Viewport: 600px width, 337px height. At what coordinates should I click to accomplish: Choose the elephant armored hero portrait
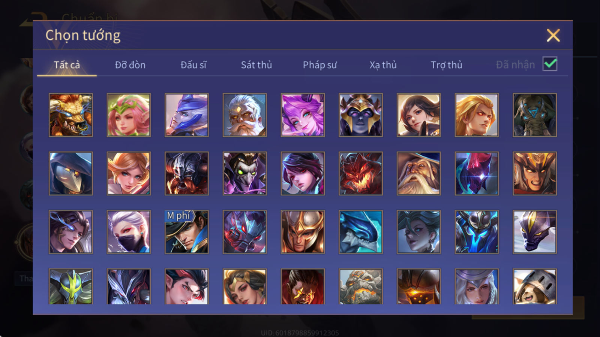tap(535, 115)
